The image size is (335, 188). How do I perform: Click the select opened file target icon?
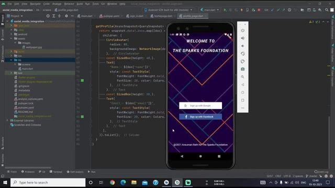pos(48,16)
